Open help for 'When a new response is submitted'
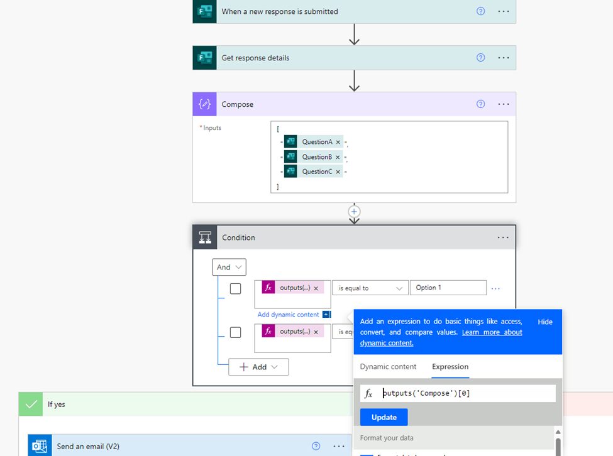The image size is (613, 456). tap(480, 11)
